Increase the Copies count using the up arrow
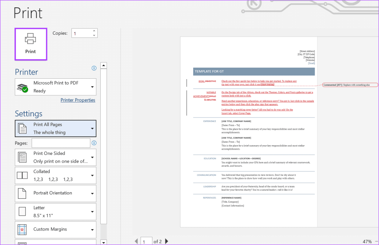Viewport: 379px width, 245px height. [x=94, y=31]
